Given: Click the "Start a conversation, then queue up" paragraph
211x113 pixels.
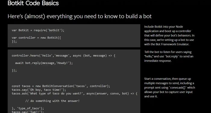Looking at the screenshot, I should [x=169, y=88].
